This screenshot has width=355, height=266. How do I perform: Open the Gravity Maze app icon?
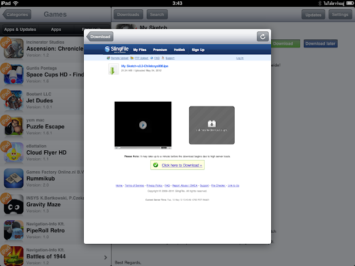tap(14, 204)
